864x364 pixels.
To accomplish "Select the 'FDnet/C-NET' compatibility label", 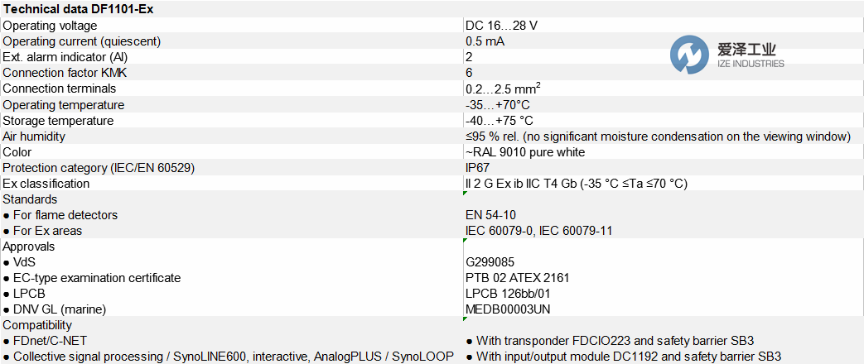I will tap(50, 341).
